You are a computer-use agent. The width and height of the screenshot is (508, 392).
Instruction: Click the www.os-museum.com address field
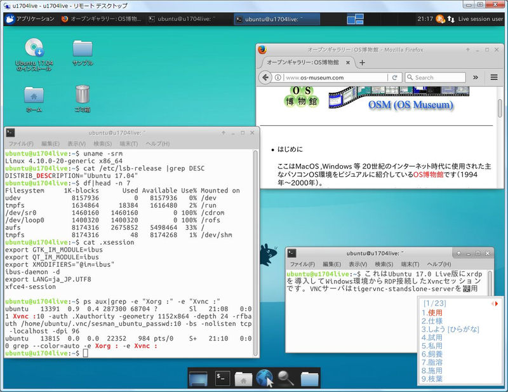click(x=335, y=78)
